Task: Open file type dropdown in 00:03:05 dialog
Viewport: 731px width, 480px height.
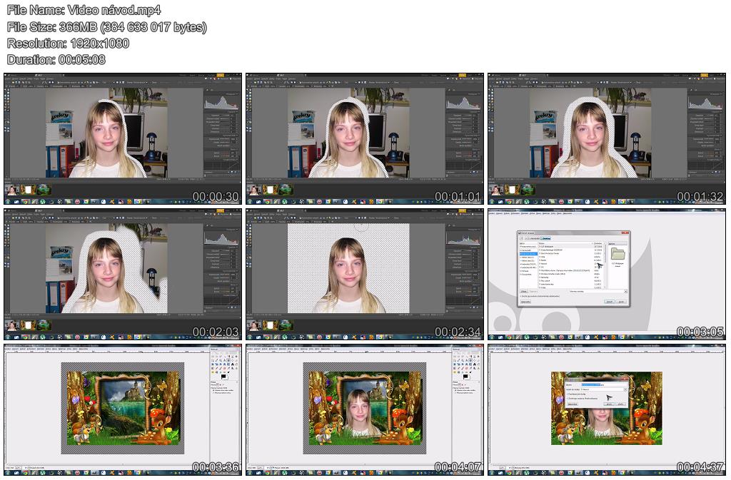Action: [625, 292]
